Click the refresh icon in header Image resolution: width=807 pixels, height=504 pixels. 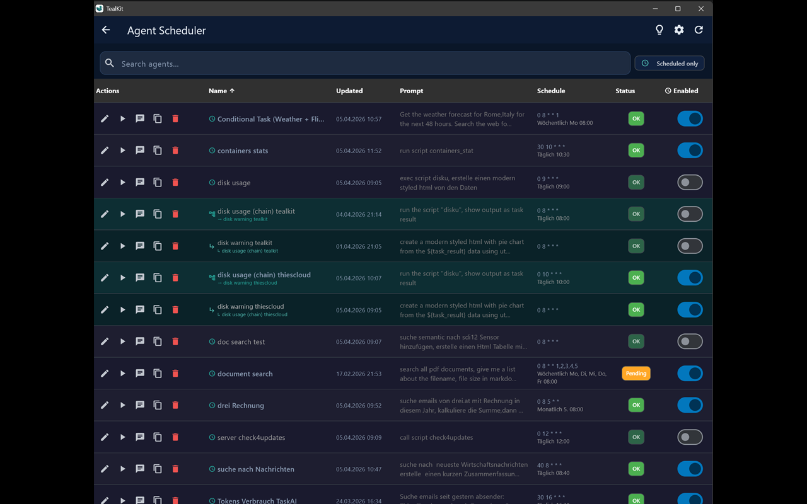pos(699,30)
